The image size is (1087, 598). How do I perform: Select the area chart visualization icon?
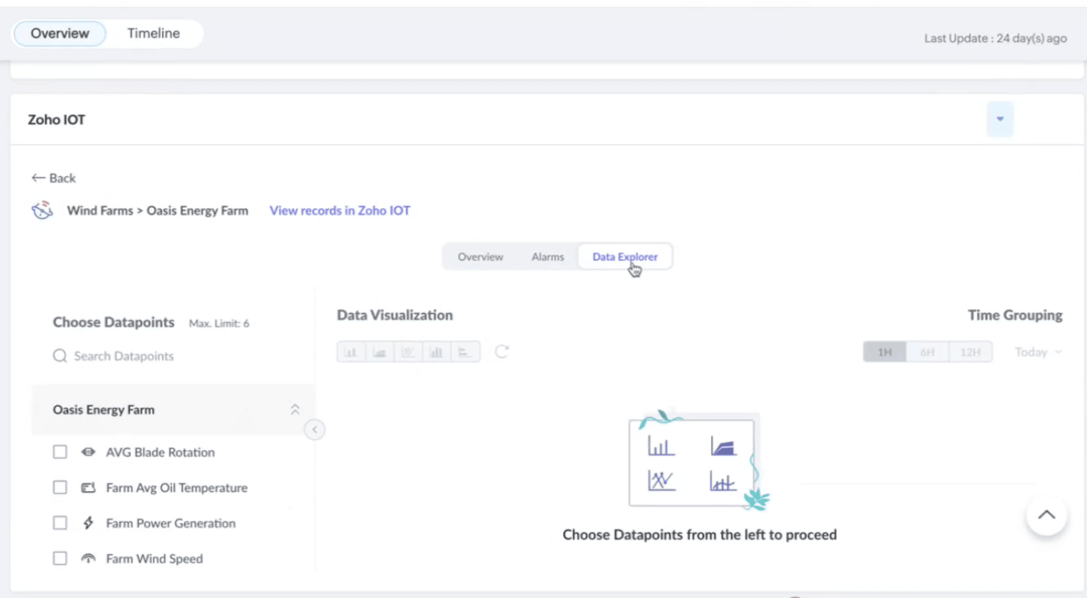(379, 352)
